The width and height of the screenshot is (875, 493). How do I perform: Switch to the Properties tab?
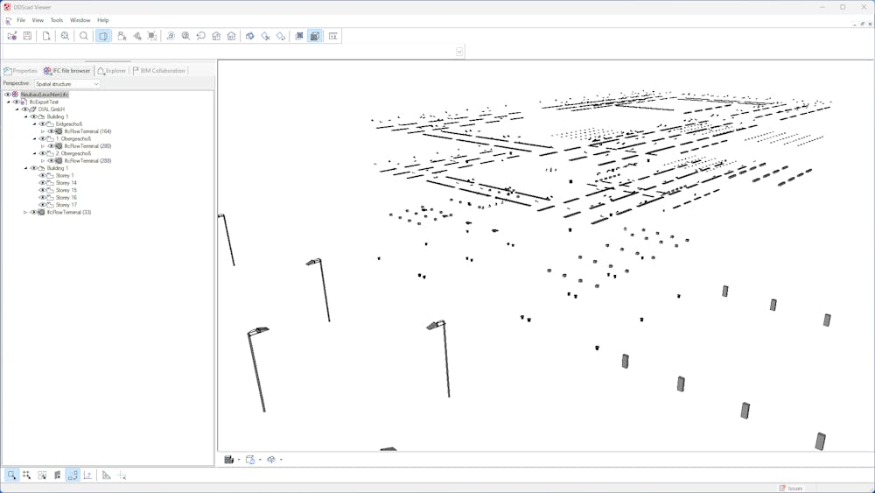click(x=21, y=71)
